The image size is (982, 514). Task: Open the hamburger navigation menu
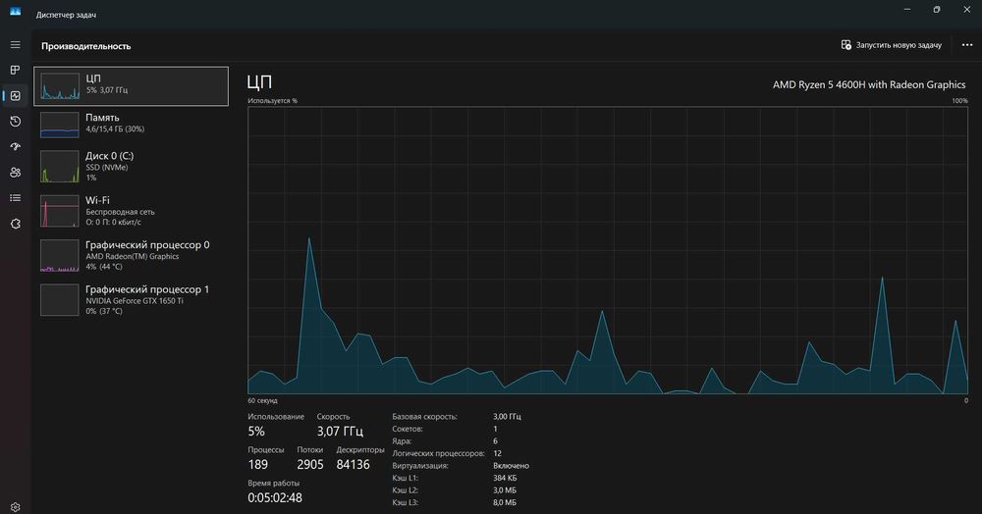[15, 45]
